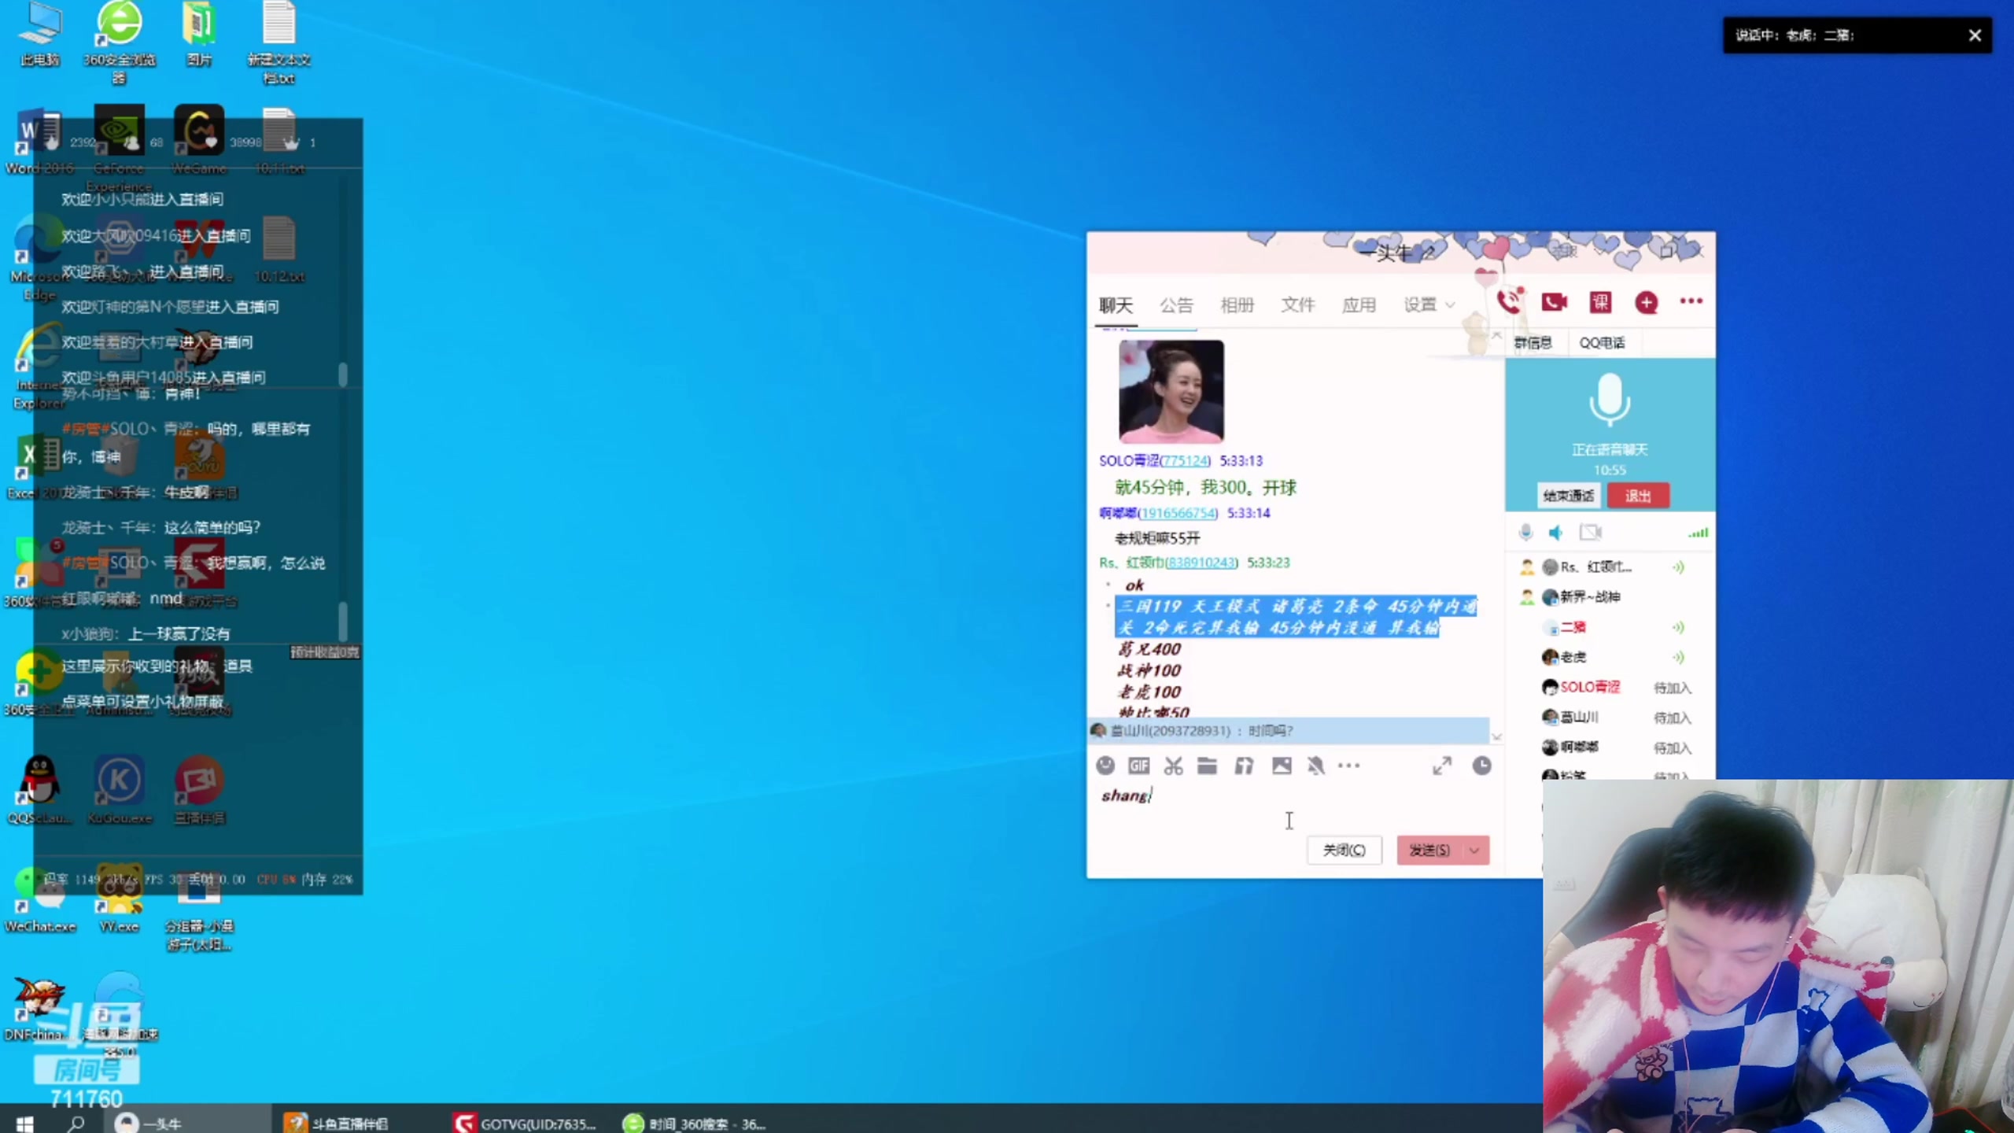The width and height of the screenshot is (2014, 1133).
Task: Switch to the 相册 tab
Action: tap(1237, 305)
